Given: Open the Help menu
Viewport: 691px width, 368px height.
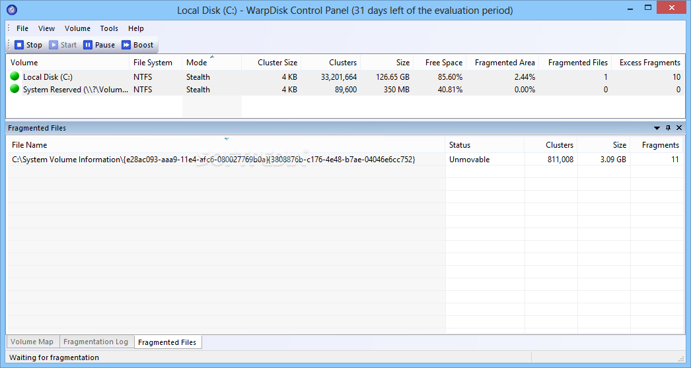Looking at the screenshot, I should click(135, 28).
